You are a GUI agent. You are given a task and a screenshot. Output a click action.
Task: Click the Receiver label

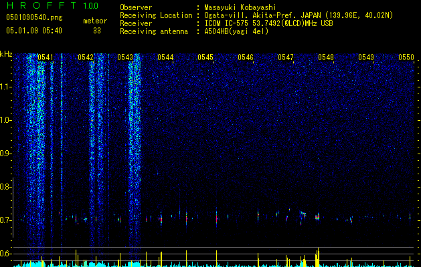[x=136, y=23]
